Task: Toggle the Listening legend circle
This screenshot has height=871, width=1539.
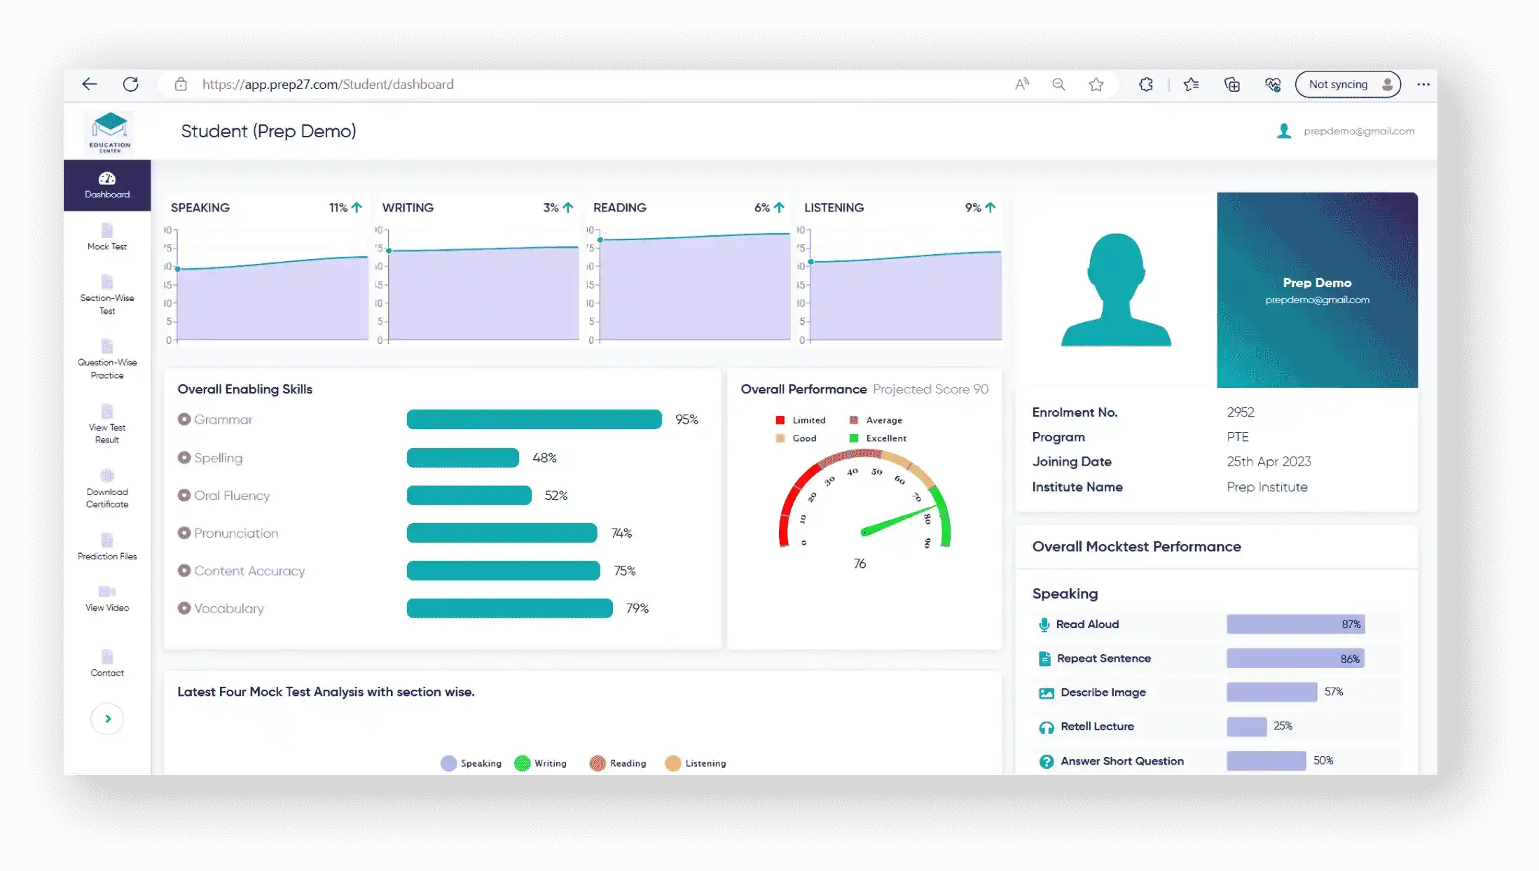Action: pyautogui.click(x=672, y=763)
